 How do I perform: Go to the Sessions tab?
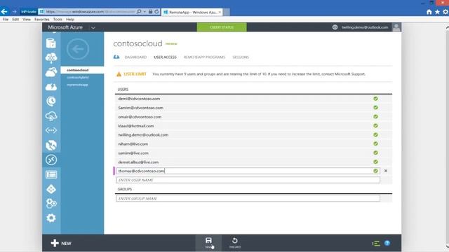coord(241,57)
